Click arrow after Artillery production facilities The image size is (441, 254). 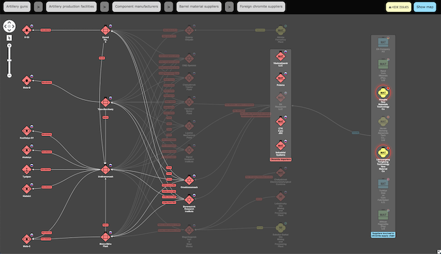[105, 7]
